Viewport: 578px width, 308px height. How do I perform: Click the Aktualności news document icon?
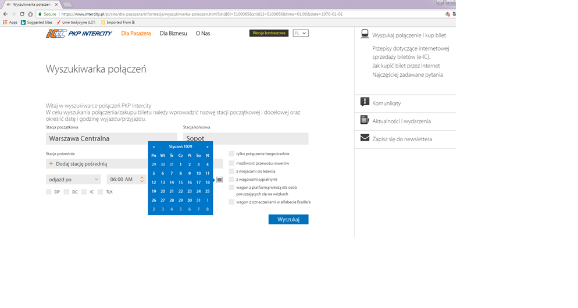coord(365,120)
